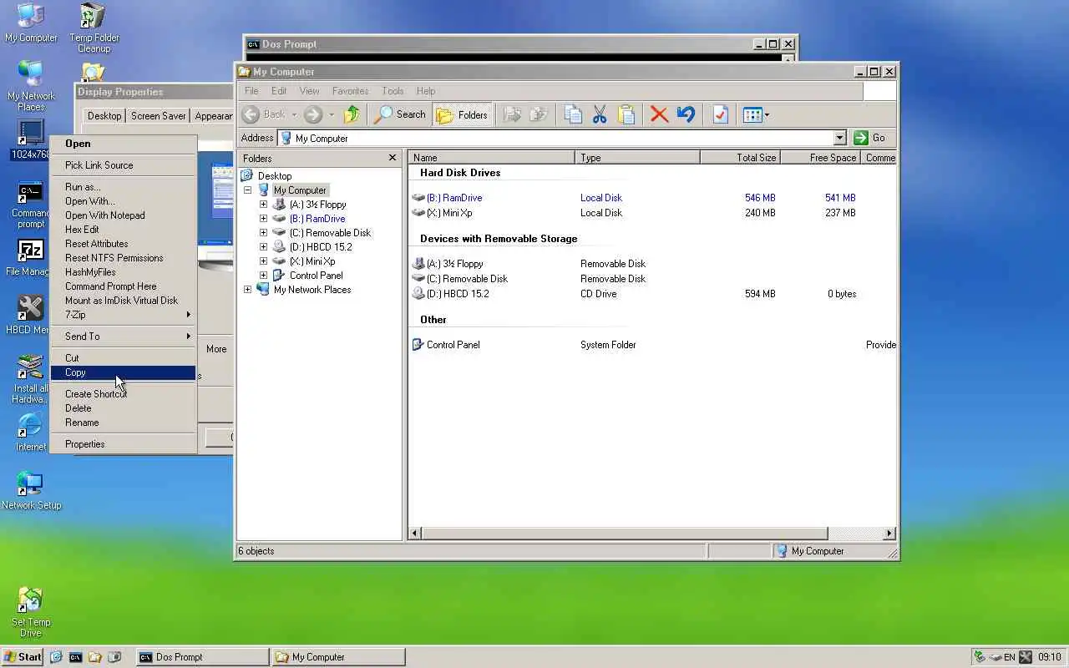Sort by the Total Size column header
This screenshot has height=668, width=1069.
click(x=739, y=158)
